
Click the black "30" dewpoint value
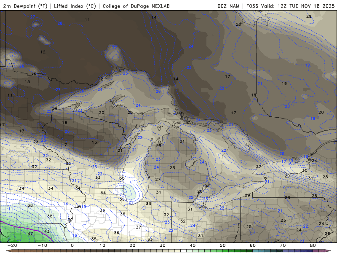pyautogui.click(x=305, y=170)
